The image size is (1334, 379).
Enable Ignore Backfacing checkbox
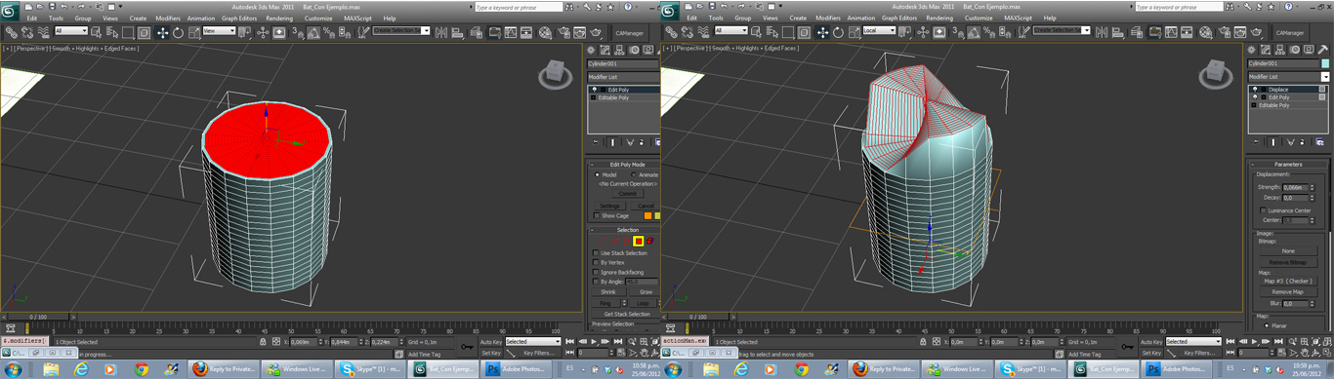[x=596, y=273]
